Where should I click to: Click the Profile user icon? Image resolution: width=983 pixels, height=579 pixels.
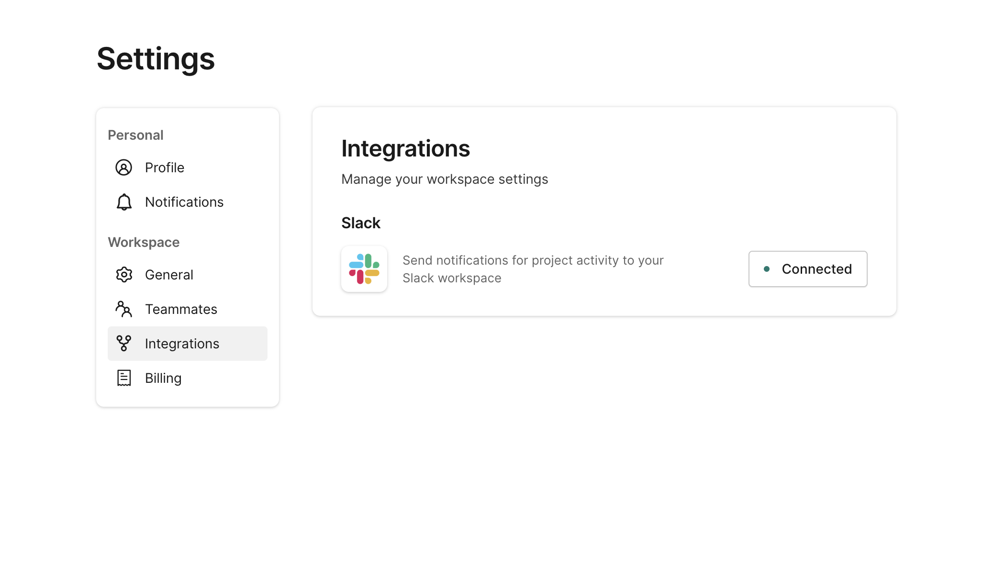pyautogui.click(x=124, y=167)
